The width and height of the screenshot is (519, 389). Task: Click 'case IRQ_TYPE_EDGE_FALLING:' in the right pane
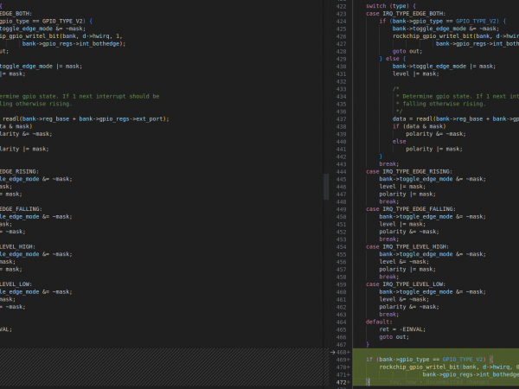(x=411, y=208)
